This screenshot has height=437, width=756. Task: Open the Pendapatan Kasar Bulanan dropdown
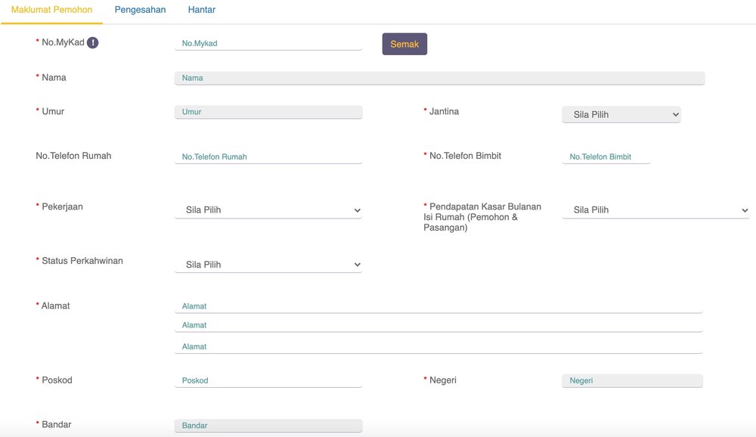tap(655, 209)
